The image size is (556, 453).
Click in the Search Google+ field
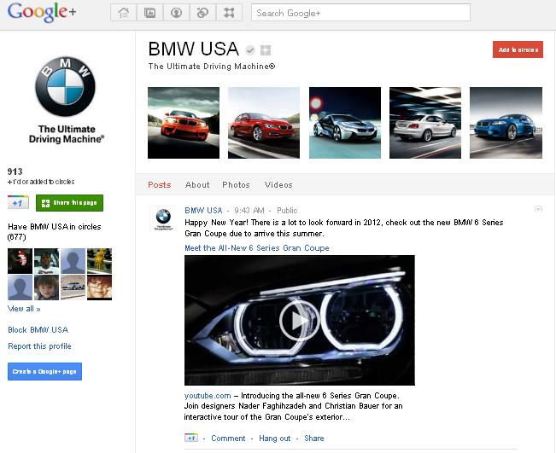(360, 13)
